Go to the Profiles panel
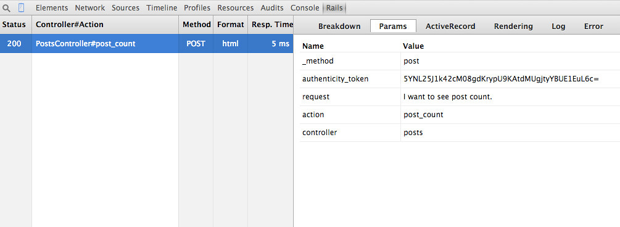This screenshot has width=620, height=227. (197, 8)
